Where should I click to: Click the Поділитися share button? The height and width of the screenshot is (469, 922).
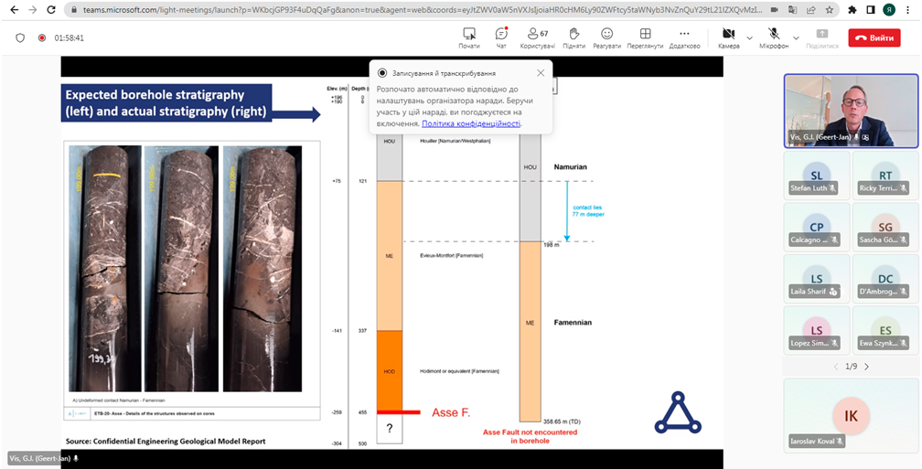[x=822, y=37]
